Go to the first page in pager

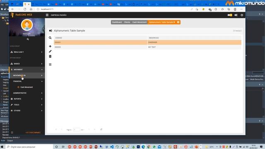pyautogui.click(x=56, y=130)
